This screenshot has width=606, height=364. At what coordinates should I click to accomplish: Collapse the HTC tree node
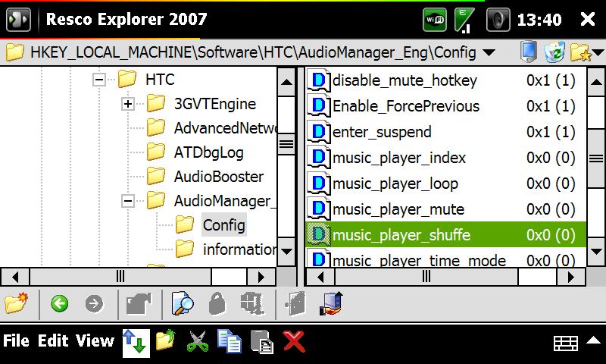(99, 80)
